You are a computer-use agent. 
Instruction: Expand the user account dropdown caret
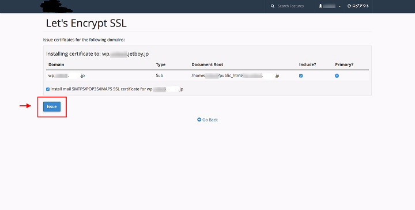339,6
